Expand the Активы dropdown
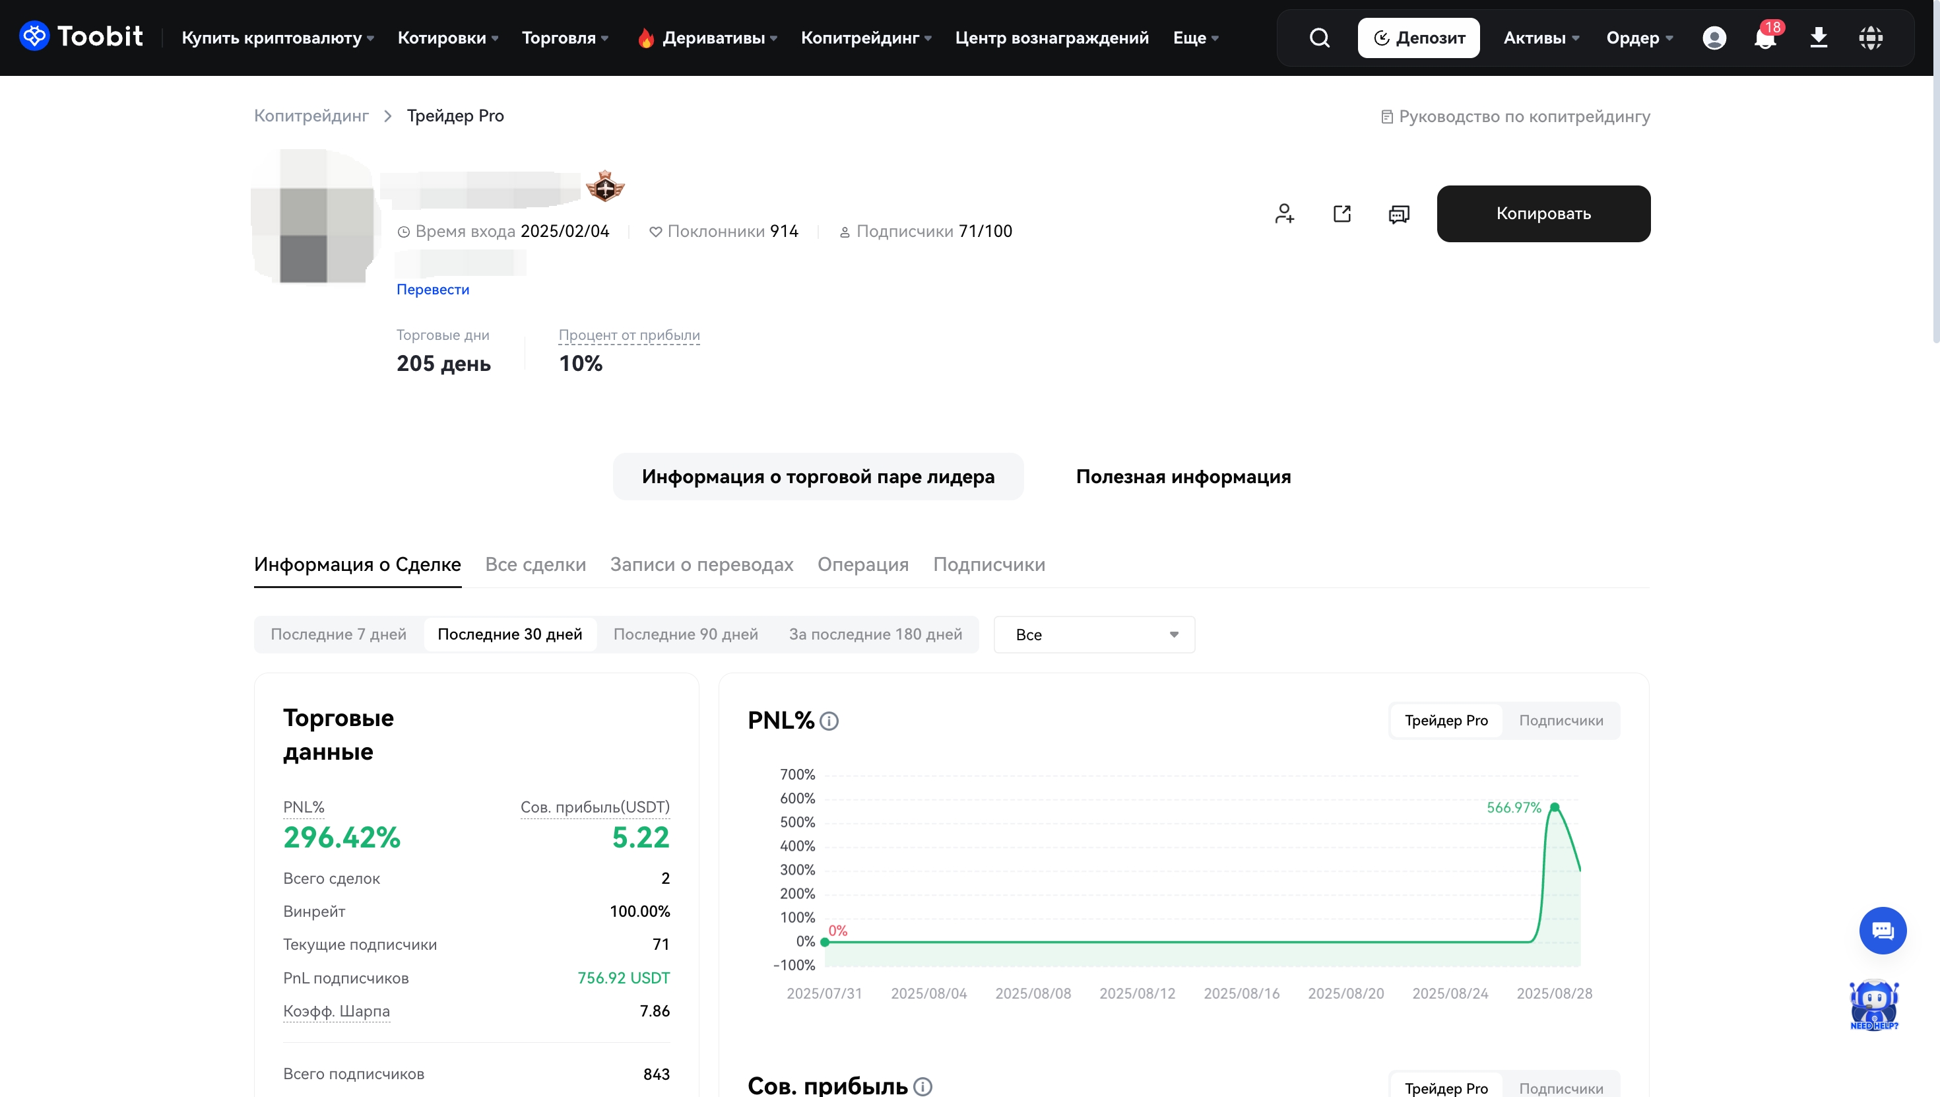Screen dimensions: 1940x1097 click(x=1541, y=38)
